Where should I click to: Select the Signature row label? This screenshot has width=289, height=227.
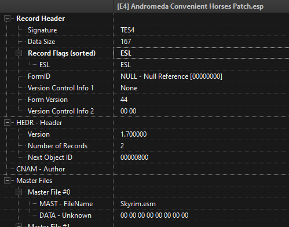42,30
